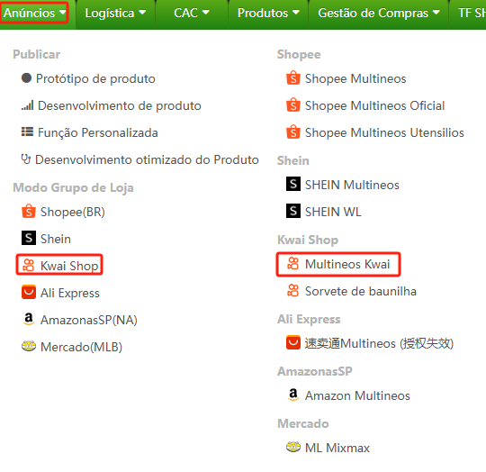Open the Amazon Multineos store
Viewport: 486px width, 472px height.
click(x=357, y=395)
